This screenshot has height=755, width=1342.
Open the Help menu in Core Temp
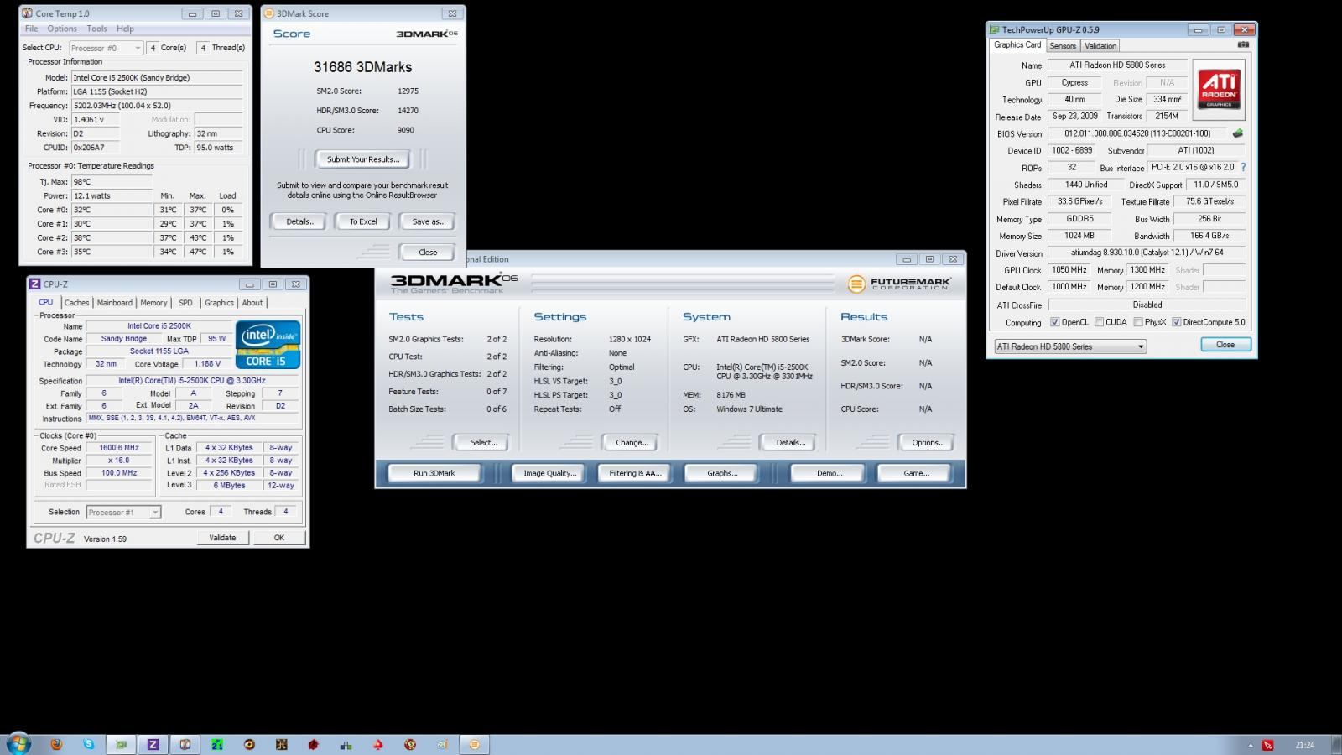[x=125, y=29]
